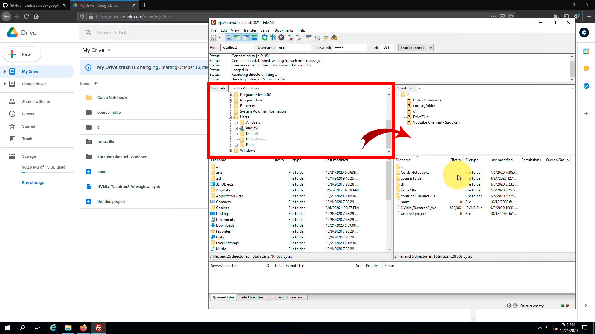Click the disconnect from server icon
Screen dimensions: 595x334
[290, 37]
